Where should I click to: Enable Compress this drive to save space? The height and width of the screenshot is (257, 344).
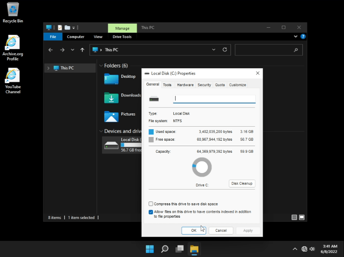click(x=151, y=204)
